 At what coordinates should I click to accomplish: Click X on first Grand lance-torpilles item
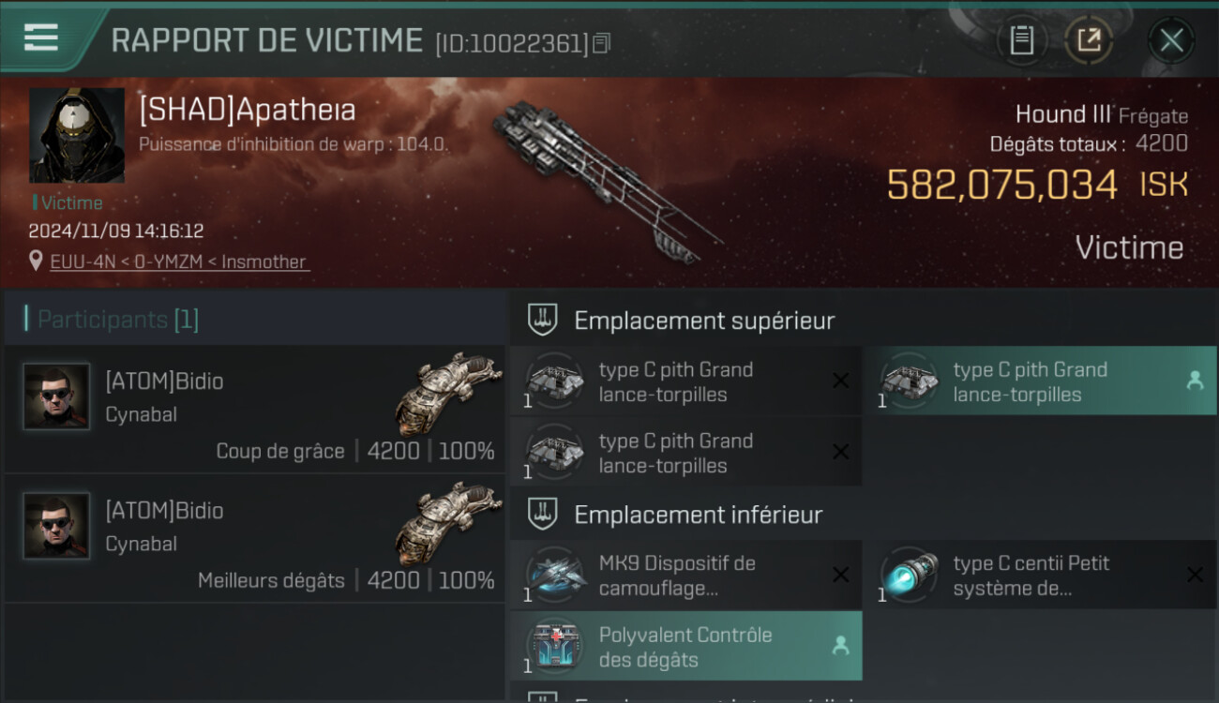(840, 381)
